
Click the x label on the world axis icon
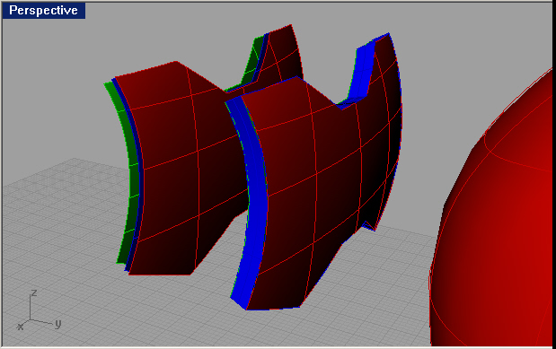[21, 327]
